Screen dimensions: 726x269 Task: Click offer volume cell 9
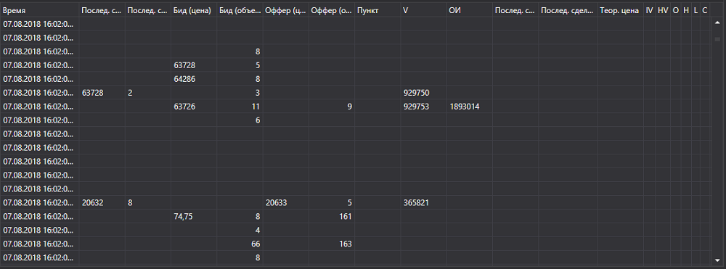click(332, 107)
